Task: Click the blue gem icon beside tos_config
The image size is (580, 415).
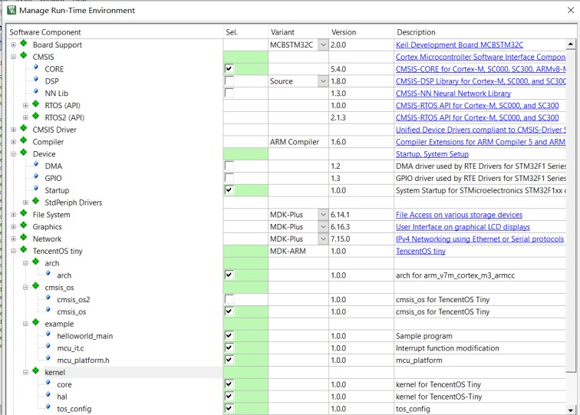Action: pos(48,407)
